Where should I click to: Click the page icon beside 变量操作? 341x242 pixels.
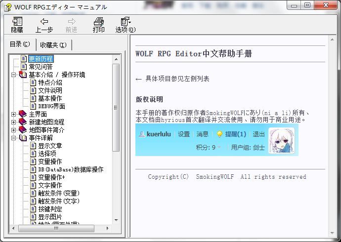coord(33,161)
